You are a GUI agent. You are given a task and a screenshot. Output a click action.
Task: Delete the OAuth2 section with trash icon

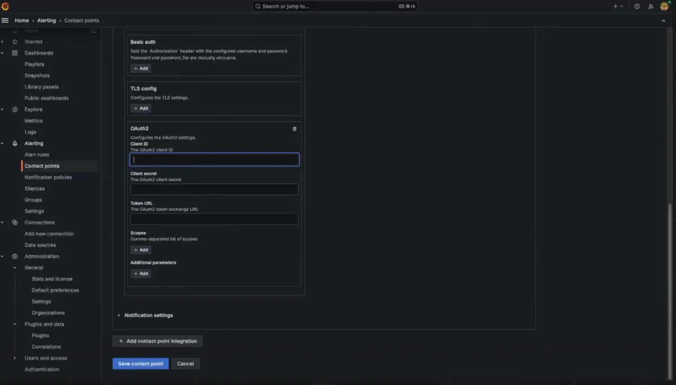point(295,129)
